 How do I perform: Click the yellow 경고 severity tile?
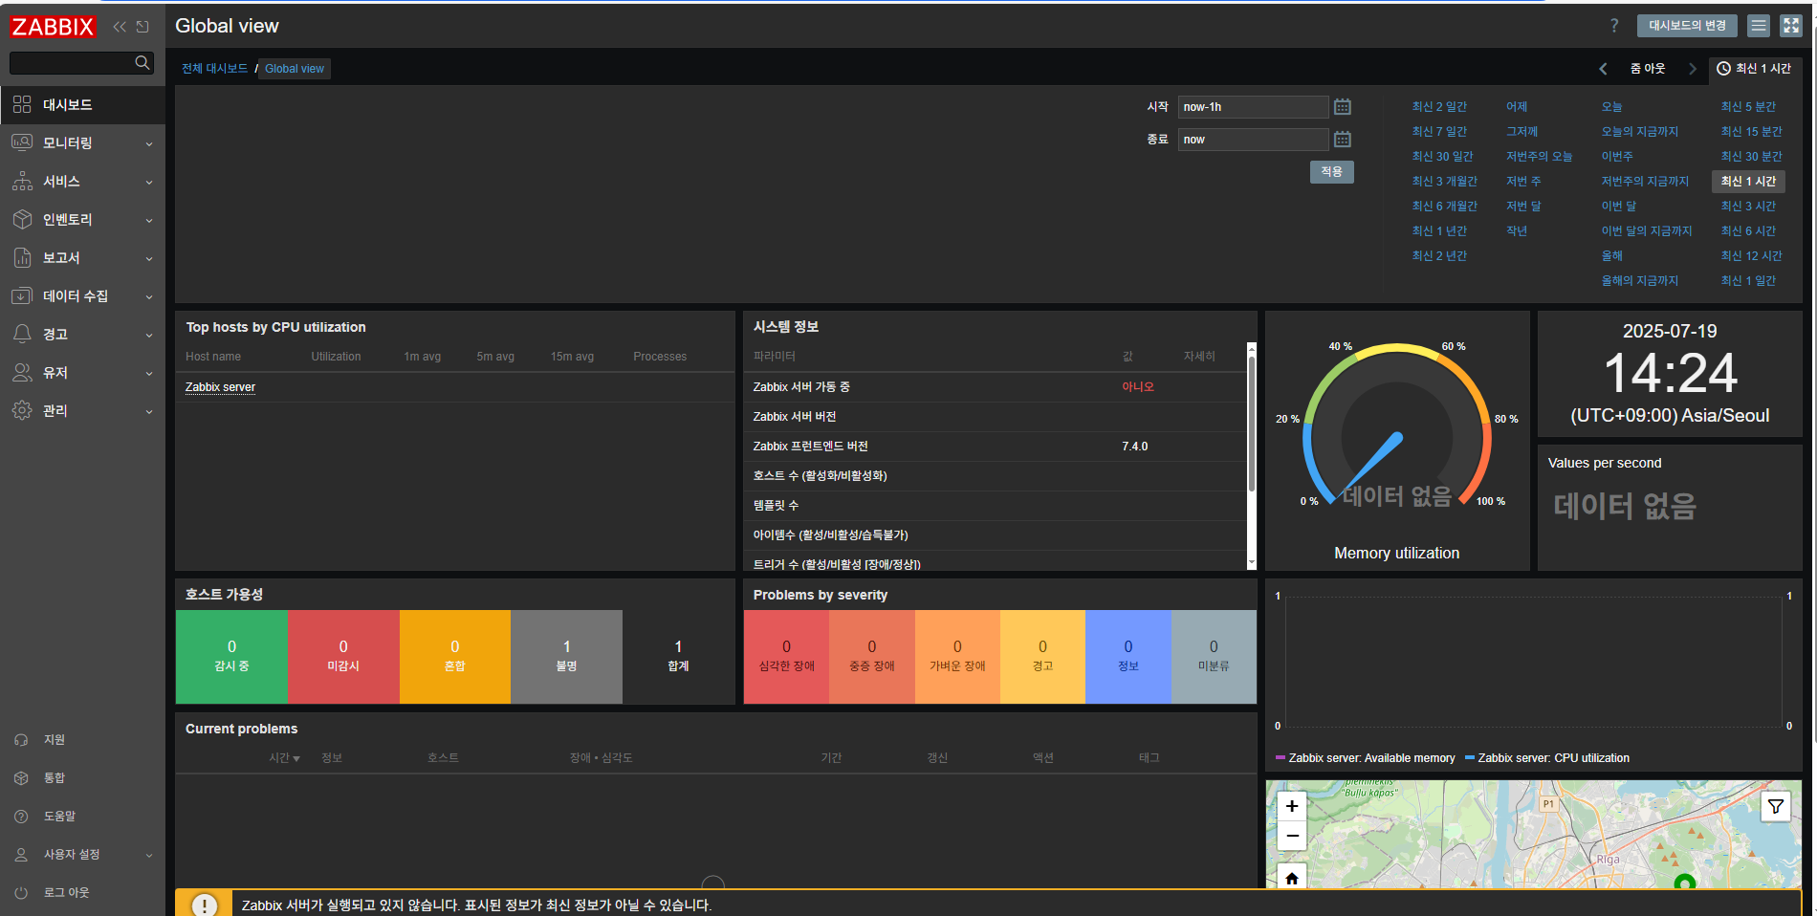pos(1042,657)
